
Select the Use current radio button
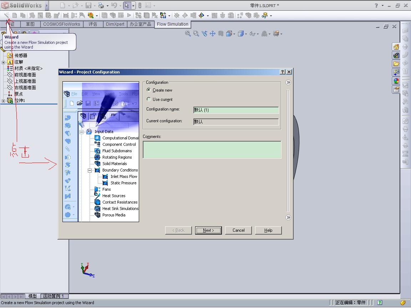tap(149, 99)
